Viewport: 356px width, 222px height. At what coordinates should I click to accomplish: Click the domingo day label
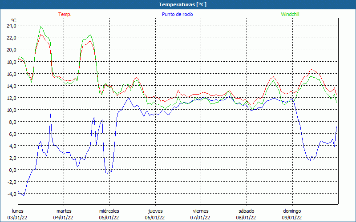292,211
